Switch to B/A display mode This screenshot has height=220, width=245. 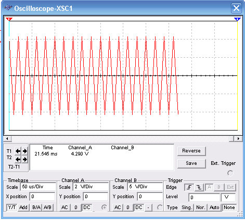(36, 208)
